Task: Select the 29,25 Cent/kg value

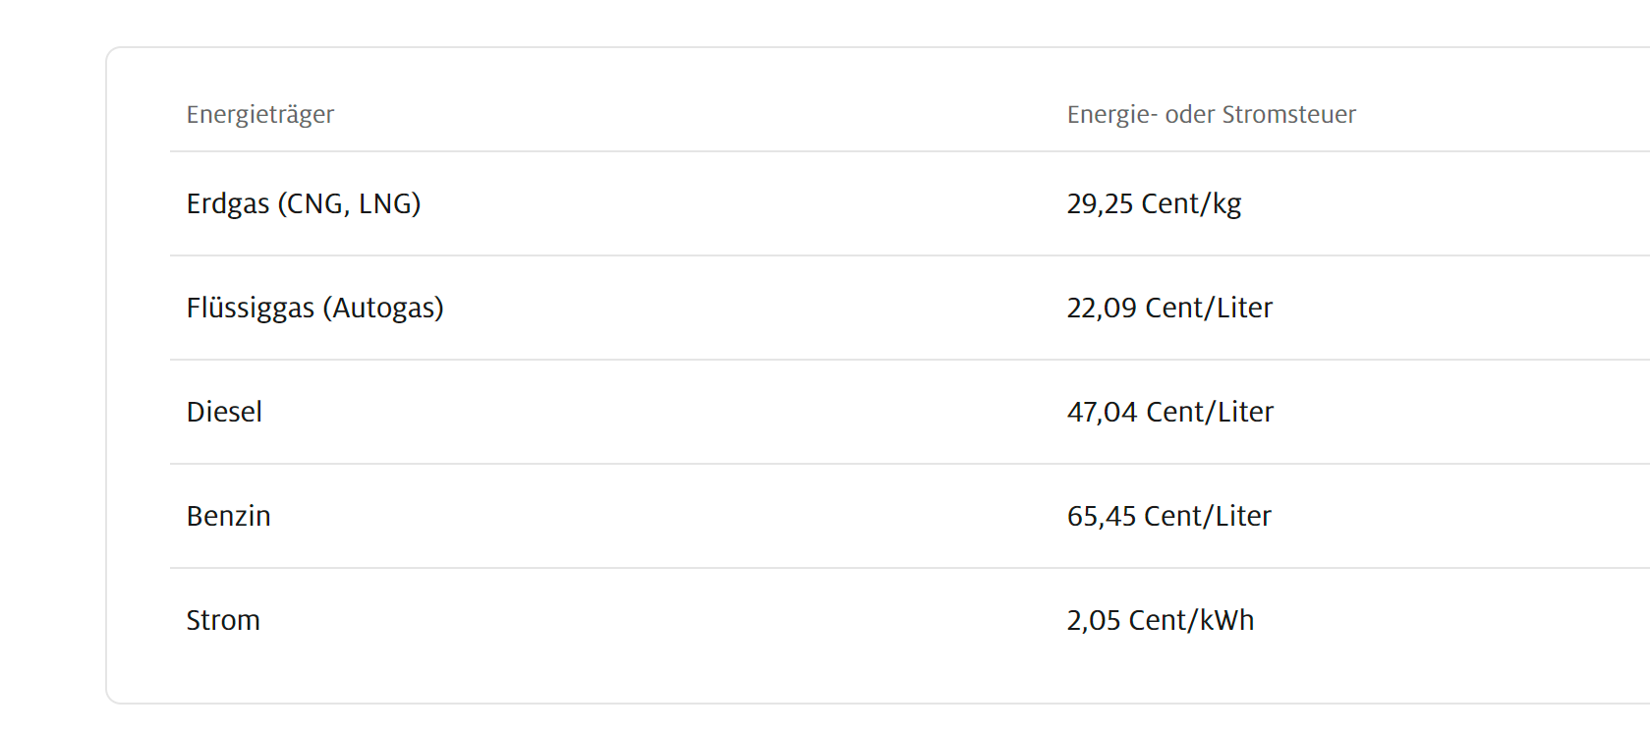Action: point(1154,203)
